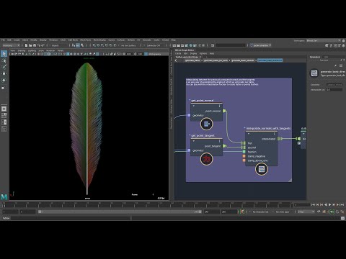
Task: Navigate to generate_barb_strands breadcrumb
Action: tap(243, 60)
